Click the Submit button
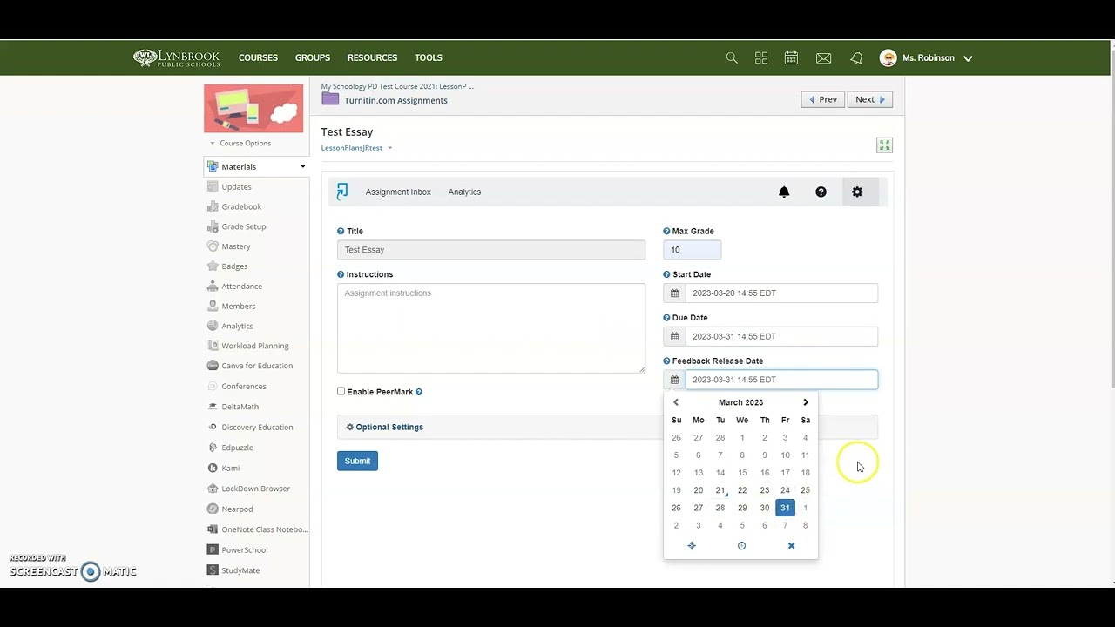Image resolution: width=1115 pixels, height=627 pixels. (357, 461)
